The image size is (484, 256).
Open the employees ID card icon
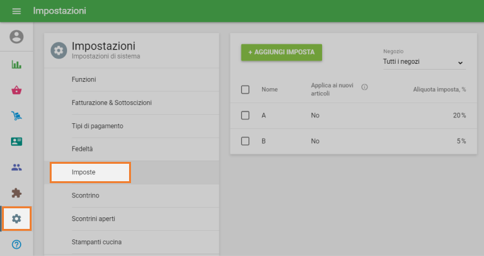tap(16, 142)
